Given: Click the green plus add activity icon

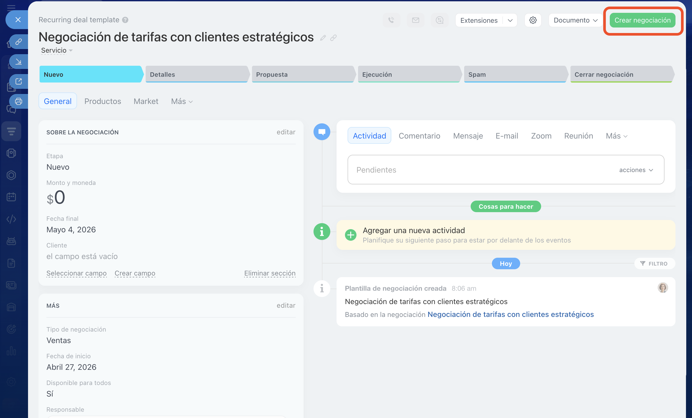Looking at the screenshot, I should 350,235.
